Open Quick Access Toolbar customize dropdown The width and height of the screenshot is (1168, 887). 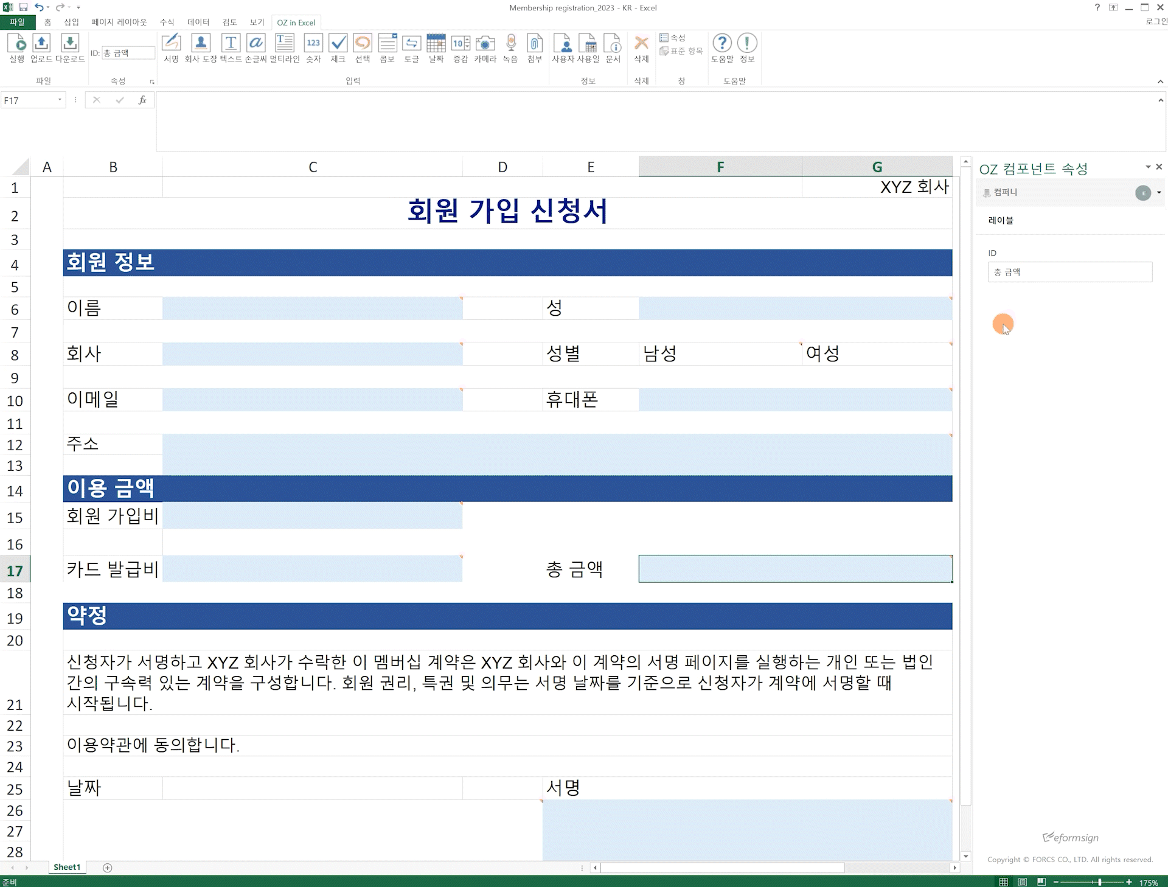[78, 7]
